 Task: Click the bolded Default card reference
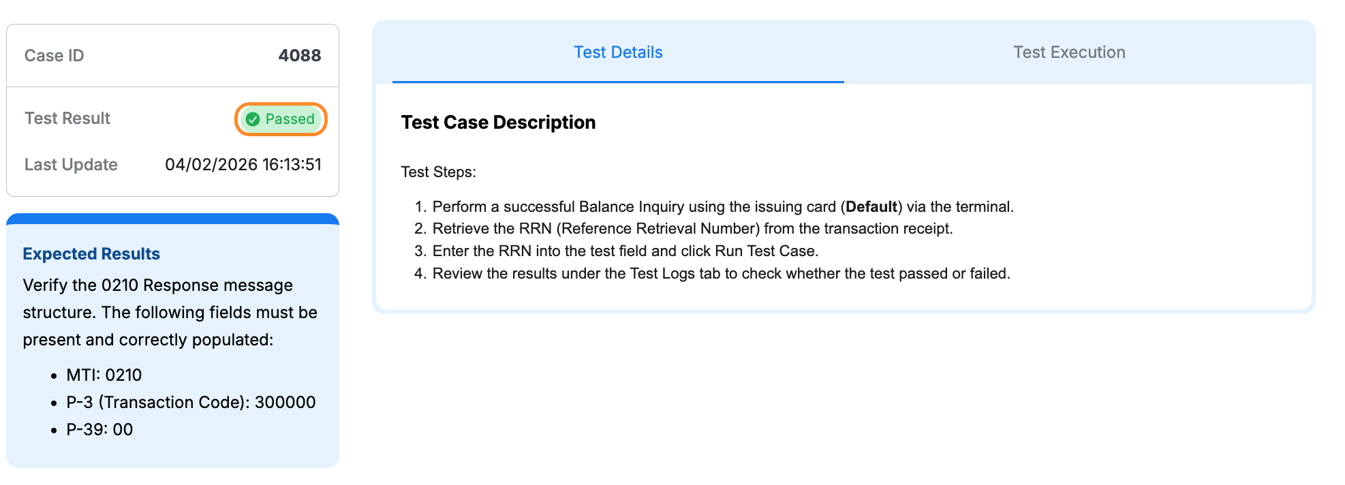click(x=873, y=206)
